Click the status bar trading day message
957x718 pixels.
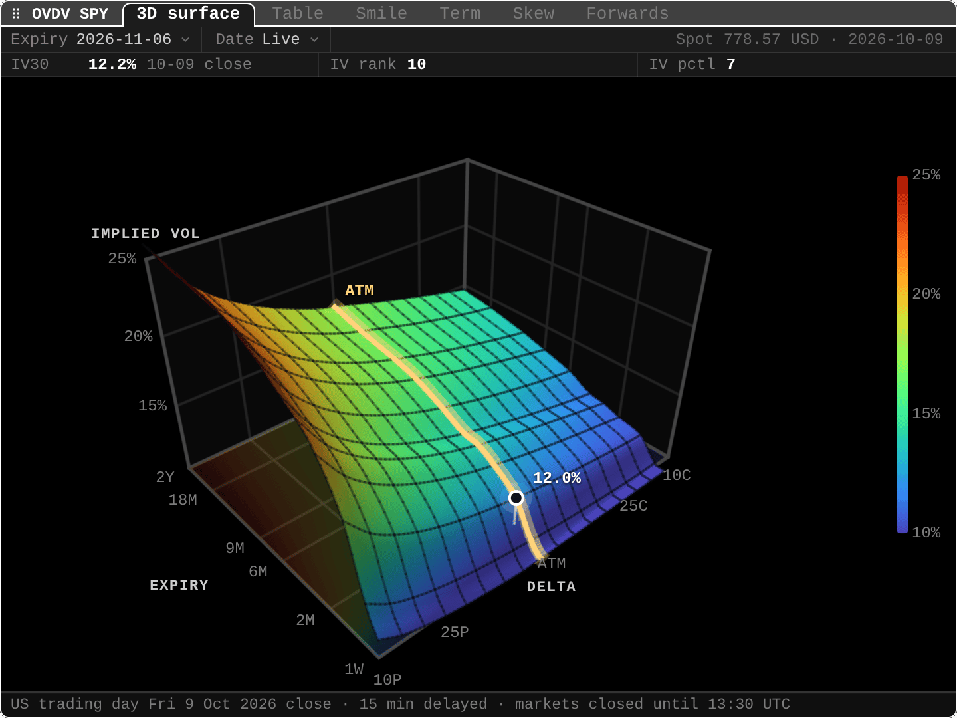tap(401, 704)
